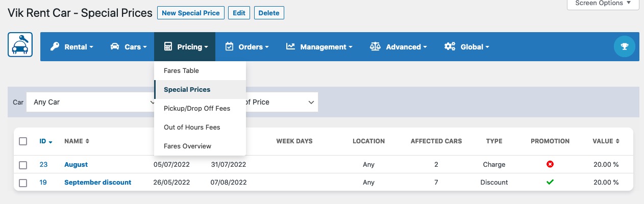
Task: Select Special Prices menu entry
Action: tap(200, 89)
